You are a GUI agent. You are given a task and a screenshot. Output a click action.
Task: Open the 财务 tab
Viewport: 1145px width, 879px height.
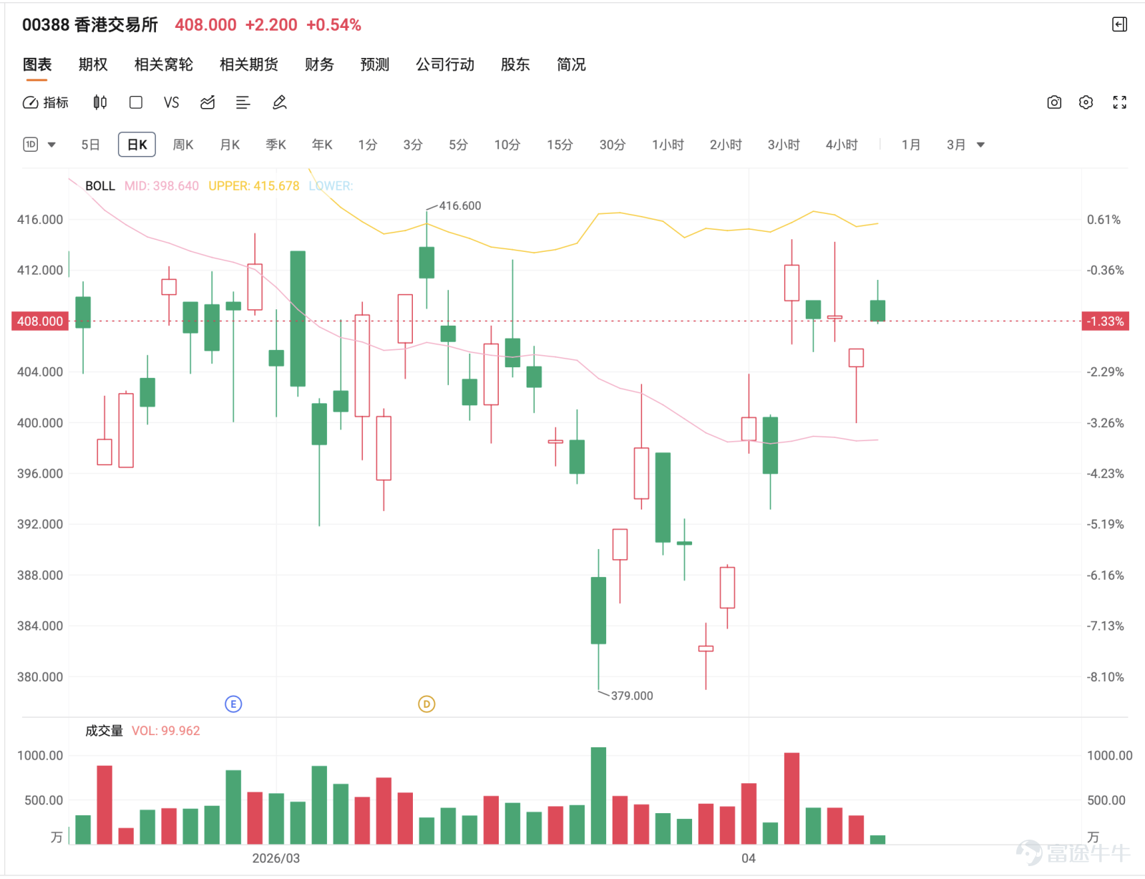[319, 64]
